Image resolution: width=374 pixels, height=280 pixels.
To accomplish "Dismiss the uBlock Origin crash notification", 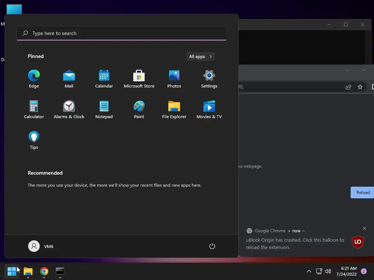I will coord(364,228).
